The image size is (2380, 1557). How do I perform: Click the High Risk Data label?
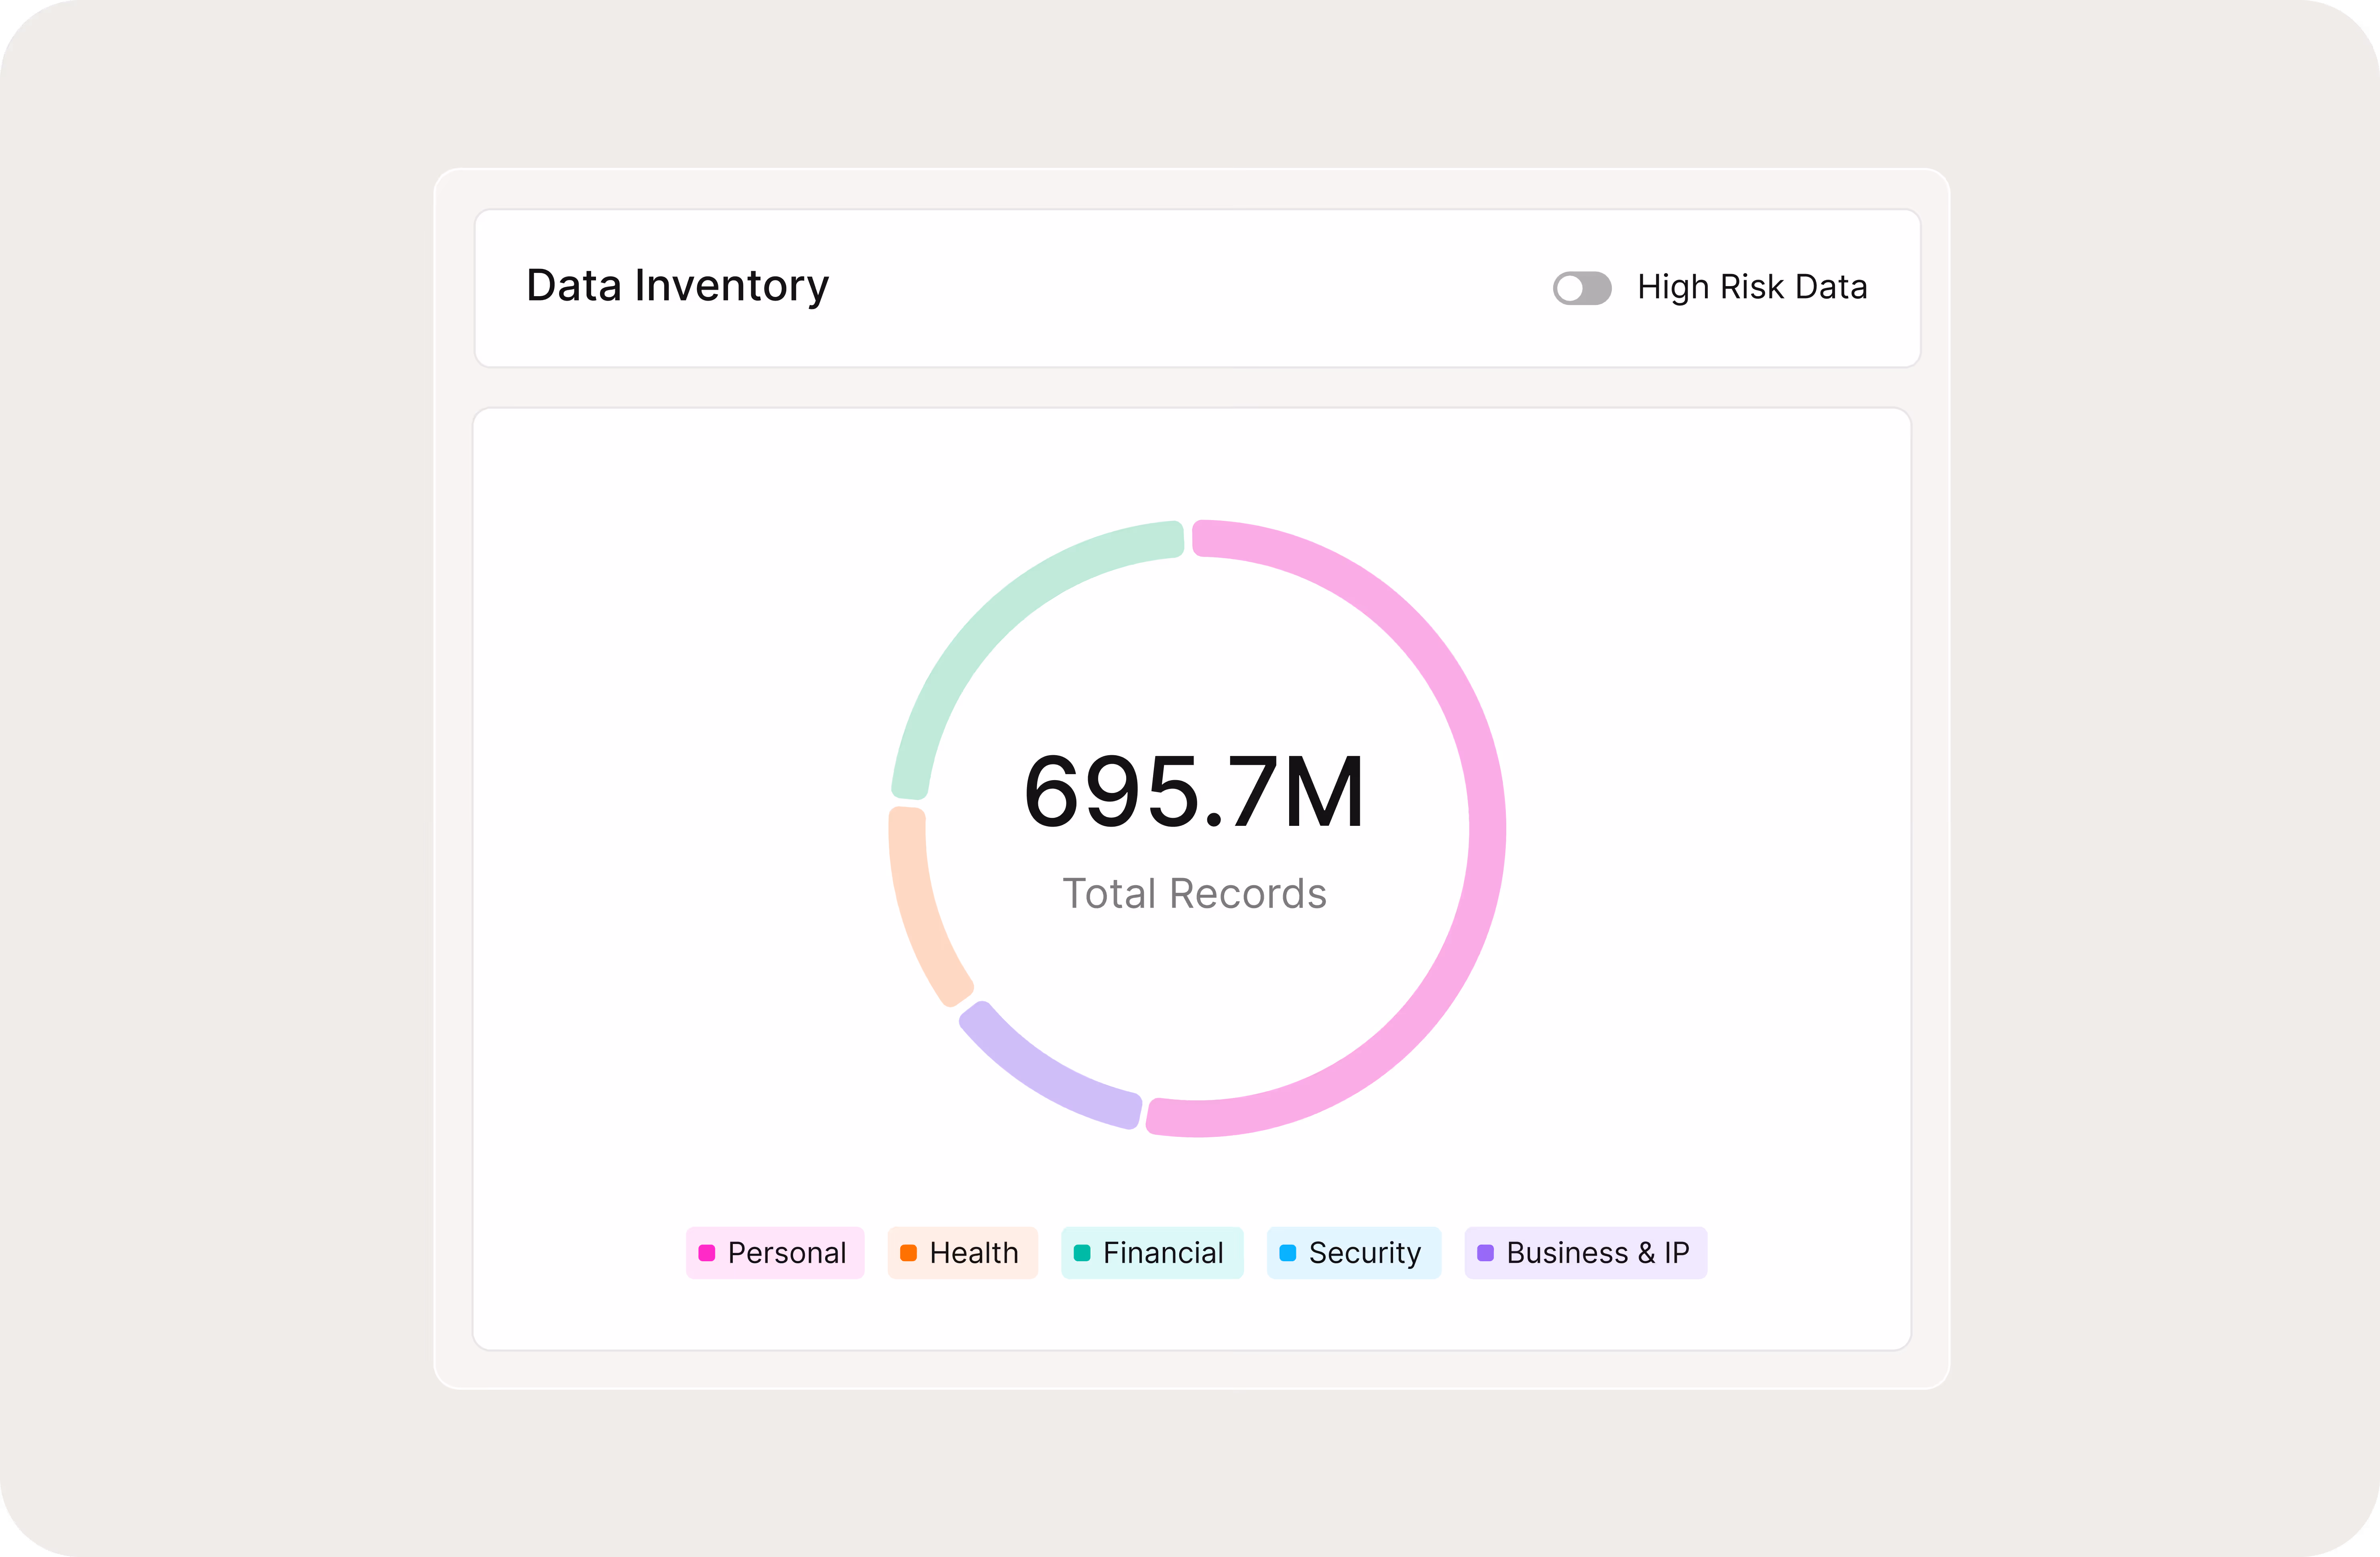(1751, 287)
